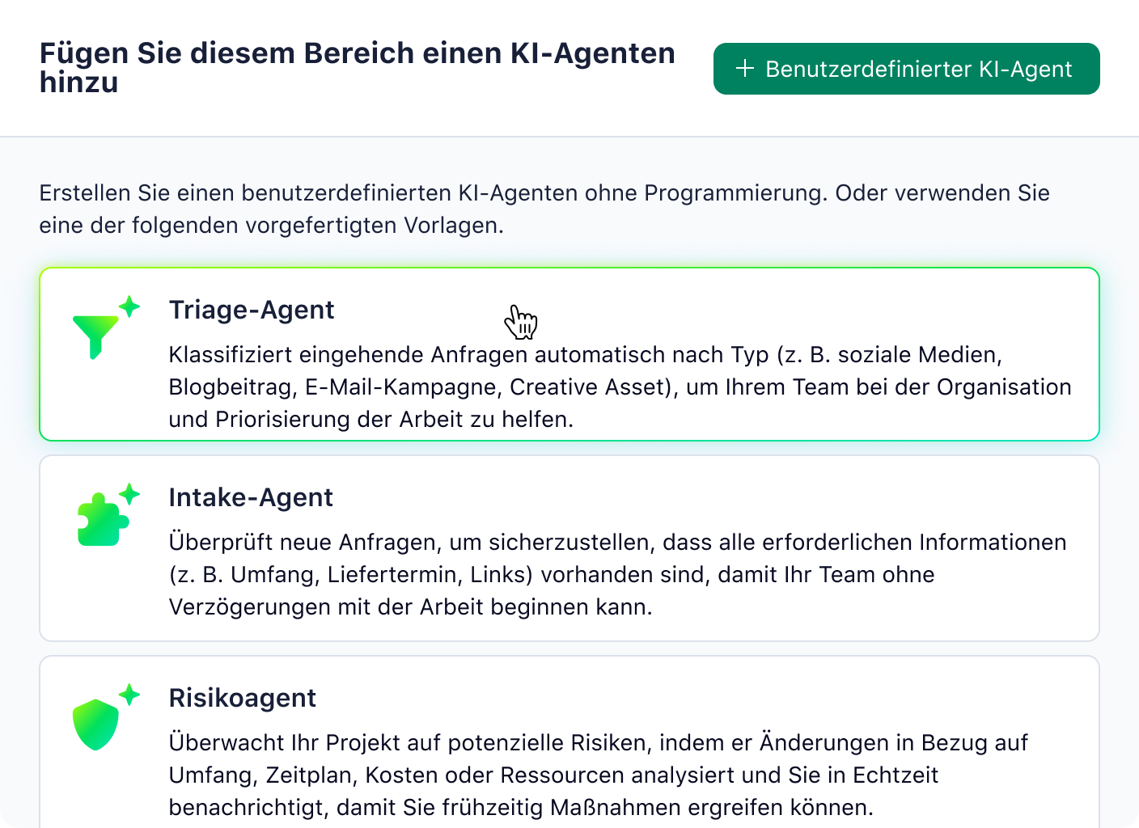Select the Risikoagent template card
Image resolution: width=1139 pixels, height=828 pixels.
[x=569, y=744]
